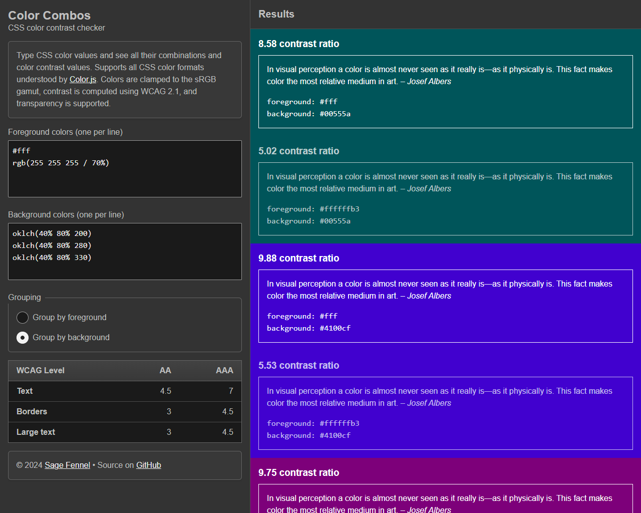The width and height of the screenshot is (641, 513).
Task: Focus the Foreground colors text area
Action: (x=125, y=169)
